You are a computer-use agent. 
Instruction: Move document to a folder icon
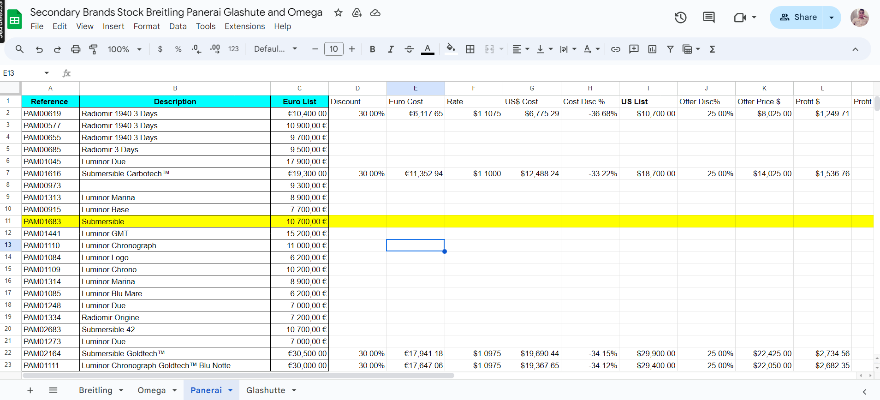pyautogui.click(x=357, y=12)
